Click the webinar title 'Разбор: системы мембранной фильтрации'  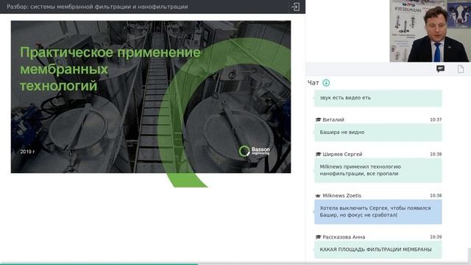pyautogui.click(x=97, y=7)
